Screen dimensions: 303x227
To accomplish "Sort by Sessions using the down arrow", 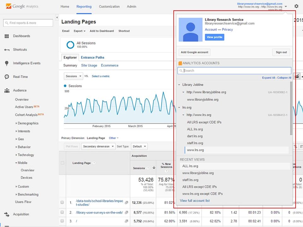I will click(x=154, y=167).
